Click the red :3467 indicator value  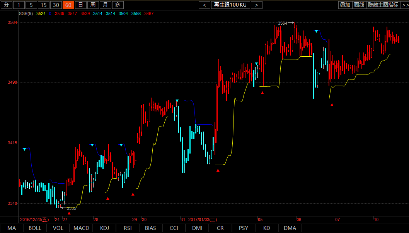148,14
